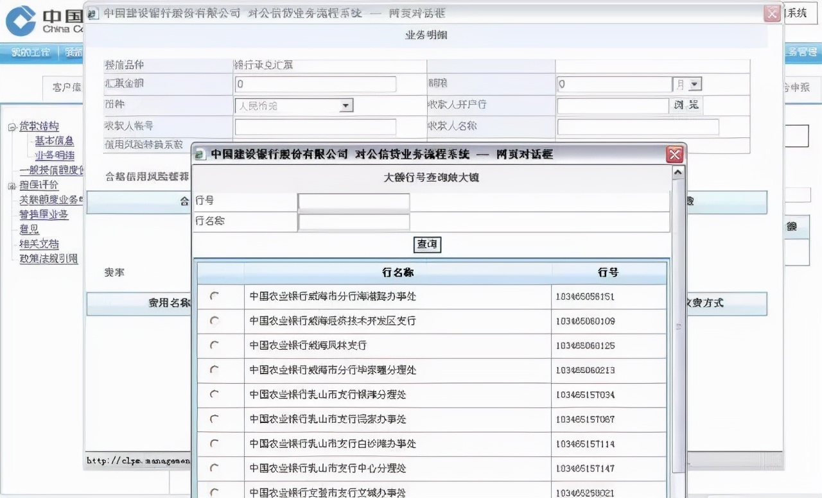Close the 业务明细 dialog window

(x=772, y=13)
